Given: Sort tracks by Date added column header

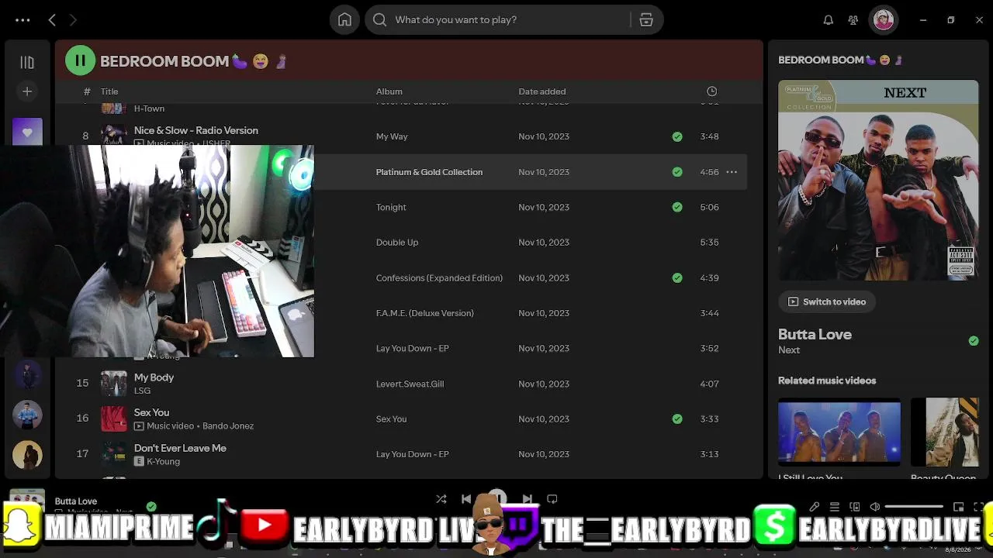Looking at the screenshot, I should tap(542, 91).
